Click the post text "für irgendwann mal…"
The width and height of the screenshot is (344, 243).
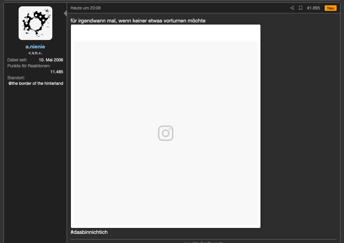(138, 21)
